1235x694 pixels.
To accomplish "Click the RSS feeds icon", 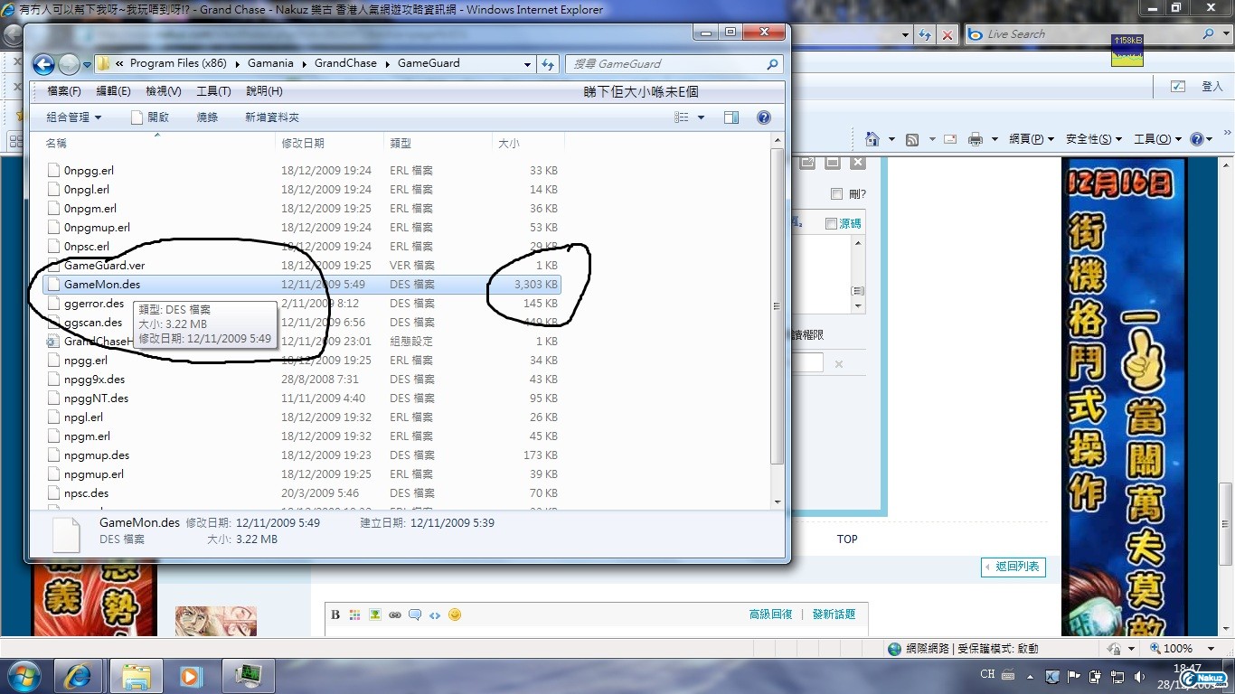I will tap(912, 139).
